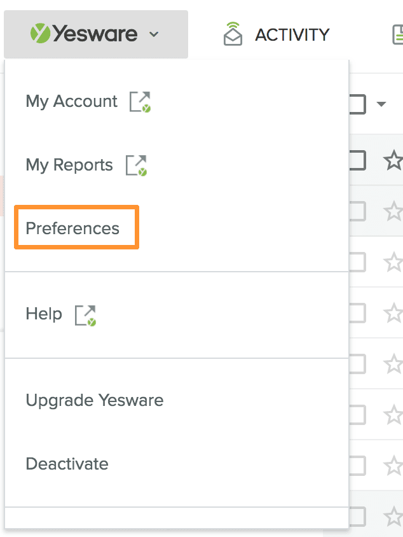403x537 pixels.
Task: Select My Reports menu entry
Action: click(x=69, y=165)
